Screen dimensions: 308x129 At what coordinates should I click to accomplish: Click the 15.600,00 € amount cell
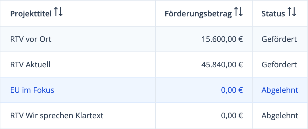(x=222, y=39)
